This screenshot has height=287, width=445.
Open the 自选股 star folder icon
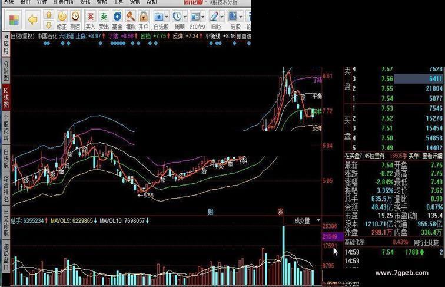pyautogui.click(x=159, y=17)
